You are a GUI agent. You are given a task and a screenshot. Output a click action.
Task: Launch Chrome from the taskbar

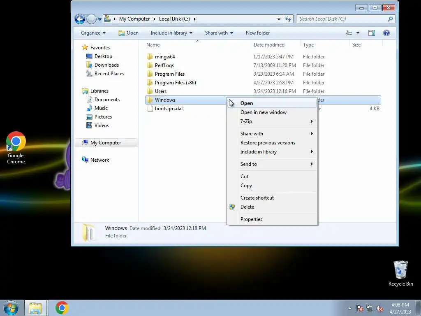(62, 308)
